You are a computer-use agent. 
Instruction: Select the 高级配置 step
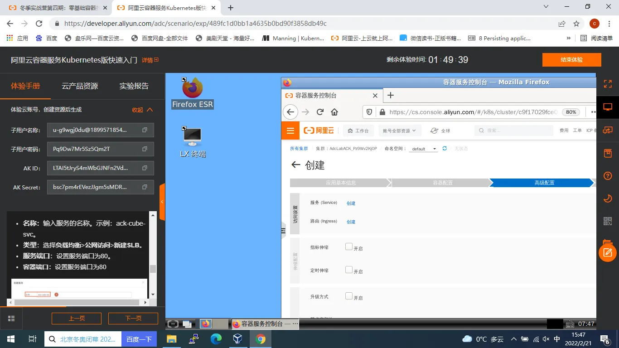(544, 183)
